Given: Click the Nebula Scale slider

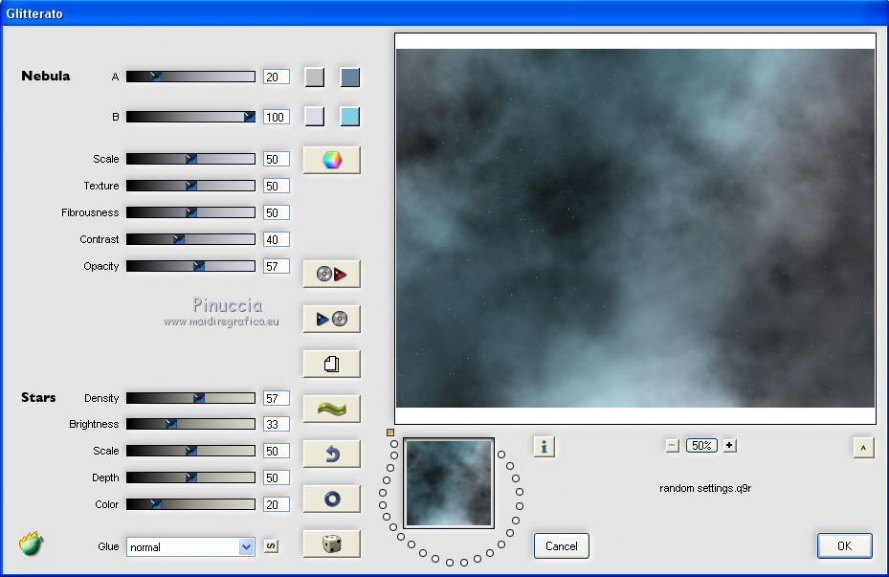Looking at the screenshot, I should coord(190,159).
